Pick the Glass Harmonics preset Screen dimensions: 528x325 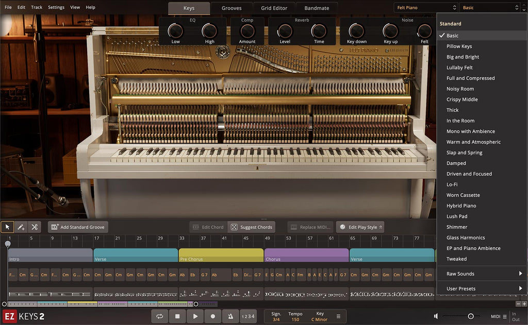[482, 237]
